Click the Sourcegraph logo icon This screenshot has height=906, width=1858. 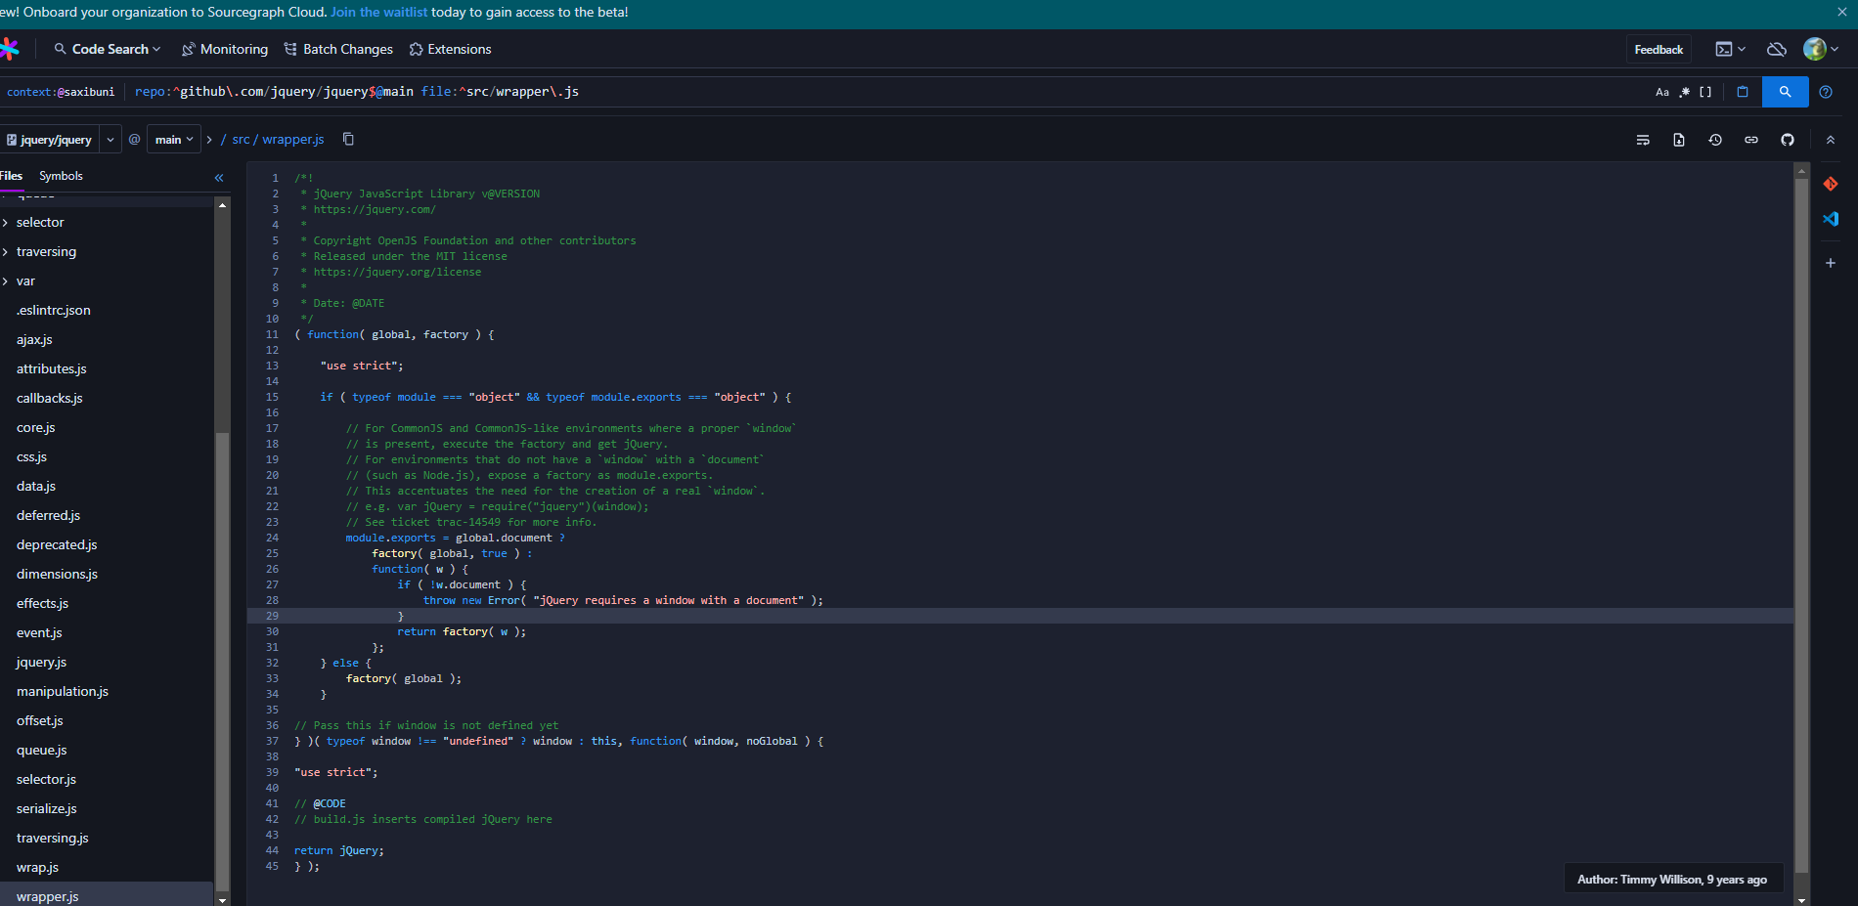pos(9,49)
